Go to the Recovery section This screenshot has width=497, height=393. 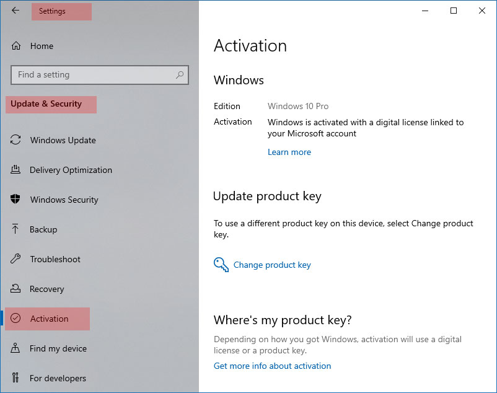pos(46,289)
